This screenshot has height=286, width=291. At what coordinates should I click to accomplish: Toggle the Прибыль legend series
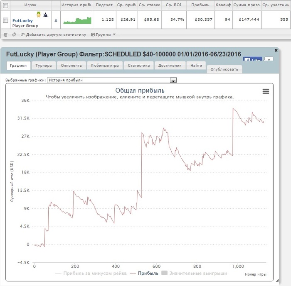click(144, 273)
